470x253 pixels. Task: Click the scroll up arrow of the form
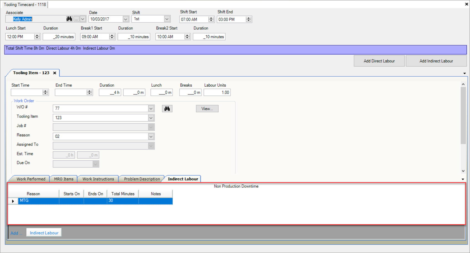click(463, 84)
